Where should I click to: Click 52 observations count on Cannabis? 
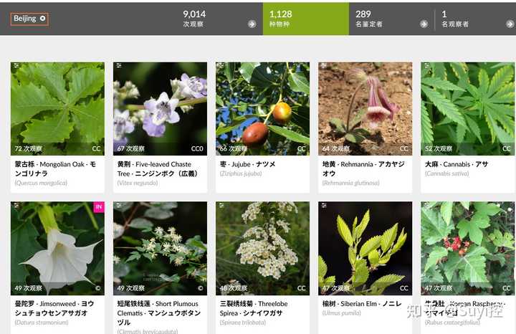[x=439, y=149]
